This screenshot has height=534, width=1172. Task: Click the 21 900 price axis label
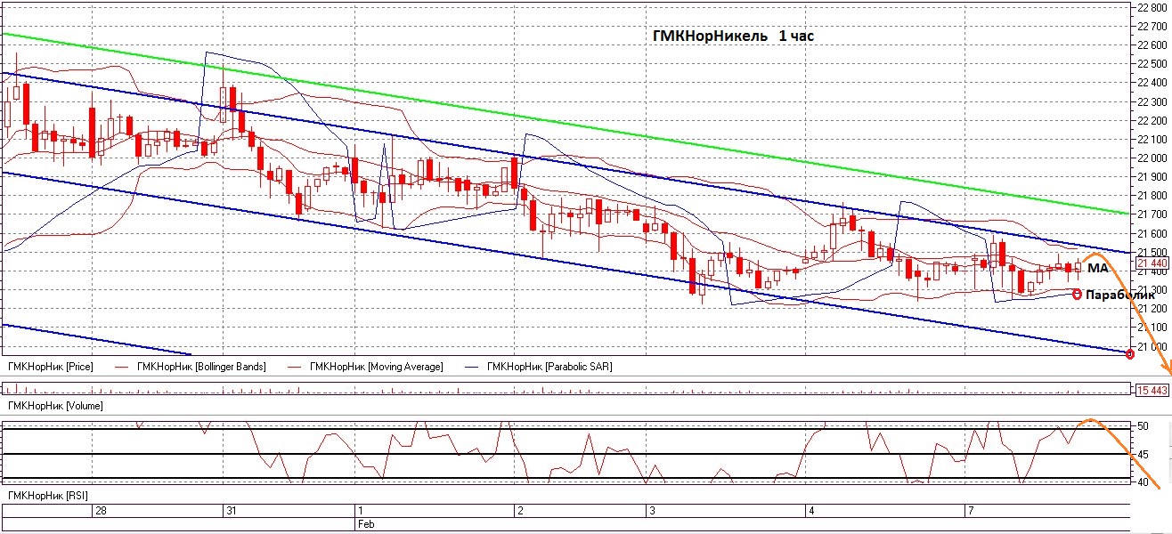click(1152, 176)
